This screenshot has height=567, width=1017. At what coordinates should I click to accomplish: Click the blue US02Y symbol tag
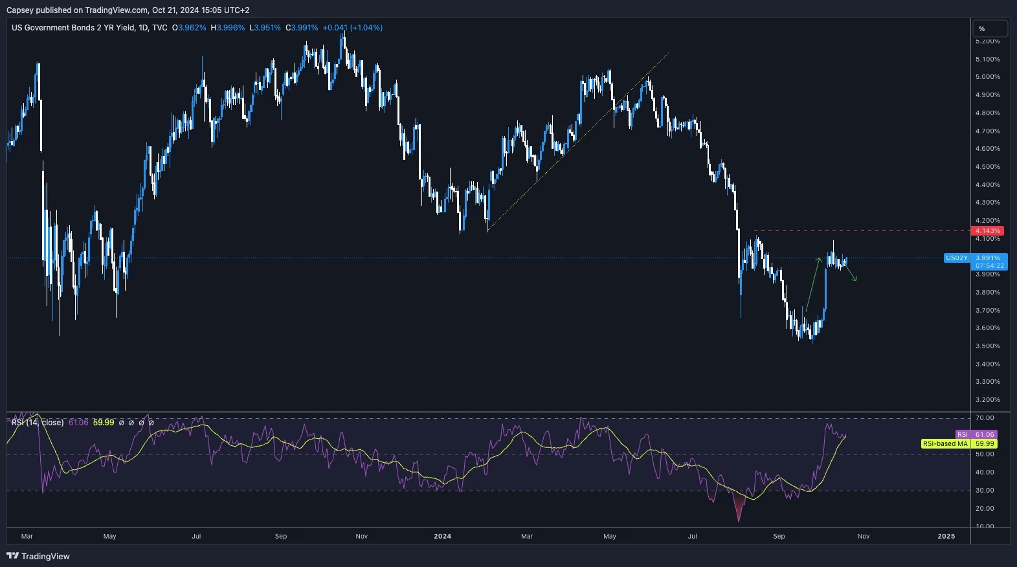[x=957, y=258]
